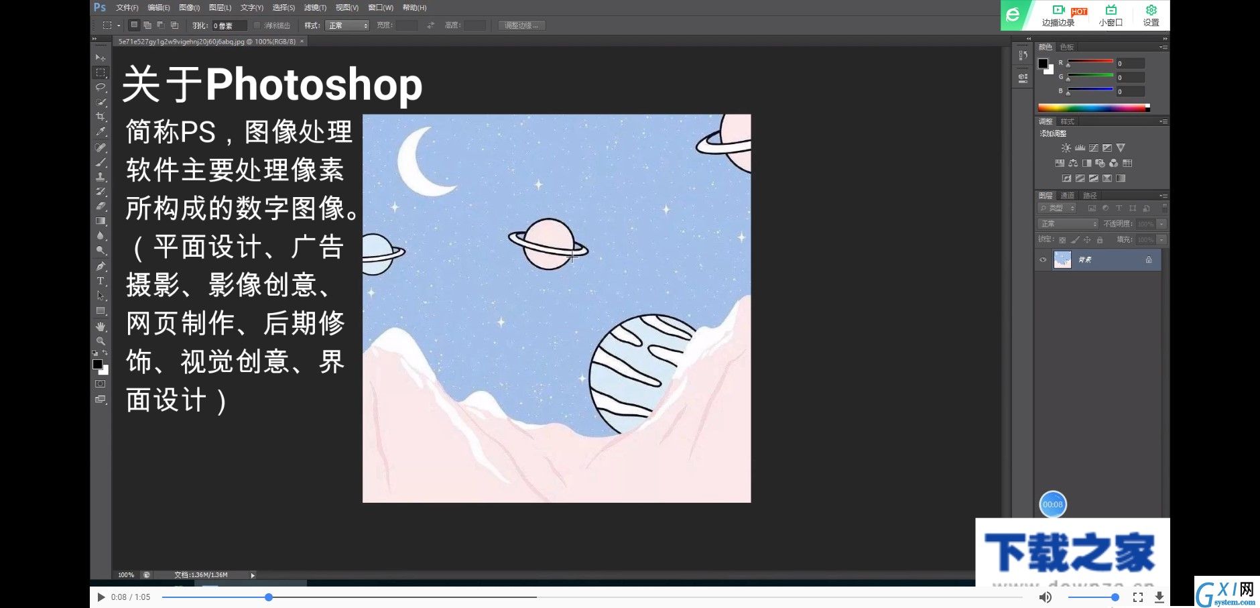Viewport: 1260px width, 608px height.
Task: Toggle the anti-alias checkbox
Action: point(257,25)
